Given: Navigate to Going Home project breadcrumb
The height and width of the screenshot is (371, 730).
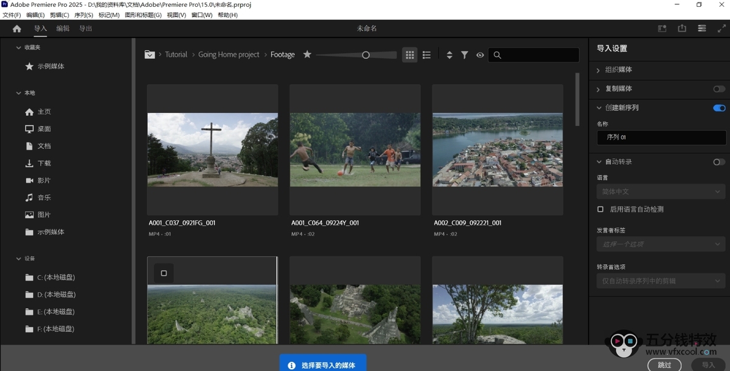Looking at the screenshot, I should point(229,55).
